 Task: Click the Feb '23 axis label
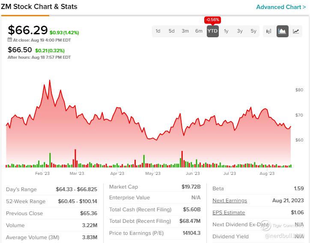tap(42, 174)
